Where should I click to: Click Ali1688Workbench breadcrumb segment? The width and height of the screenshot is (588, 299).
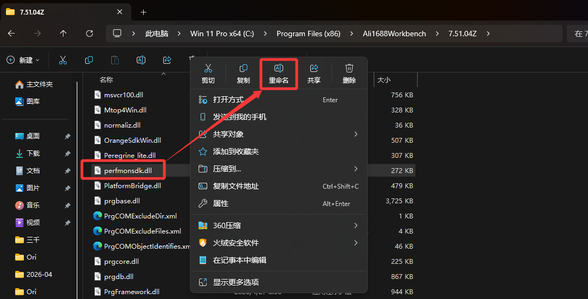[394, 34]
